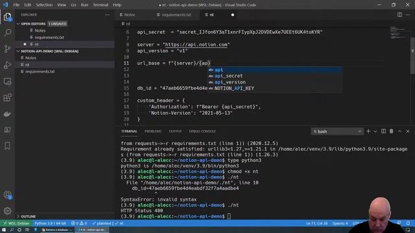Open the Run menu
Image resolution: width=415 pixels, height=233 pixels.
84,5
